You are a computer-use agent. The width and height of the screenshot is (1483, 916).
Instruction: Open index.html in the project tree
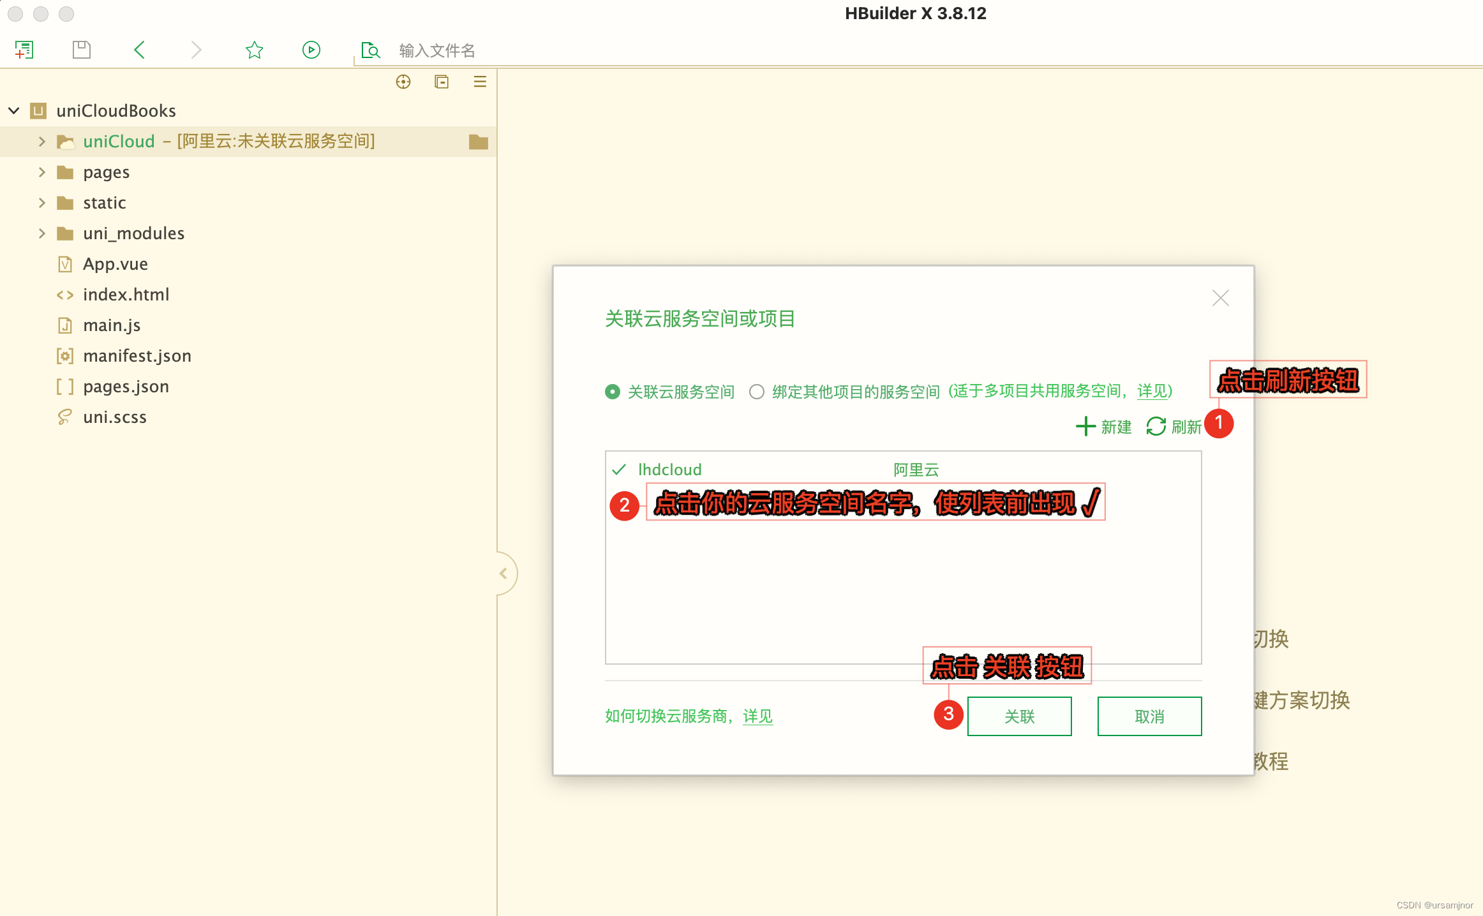(126, 295)
